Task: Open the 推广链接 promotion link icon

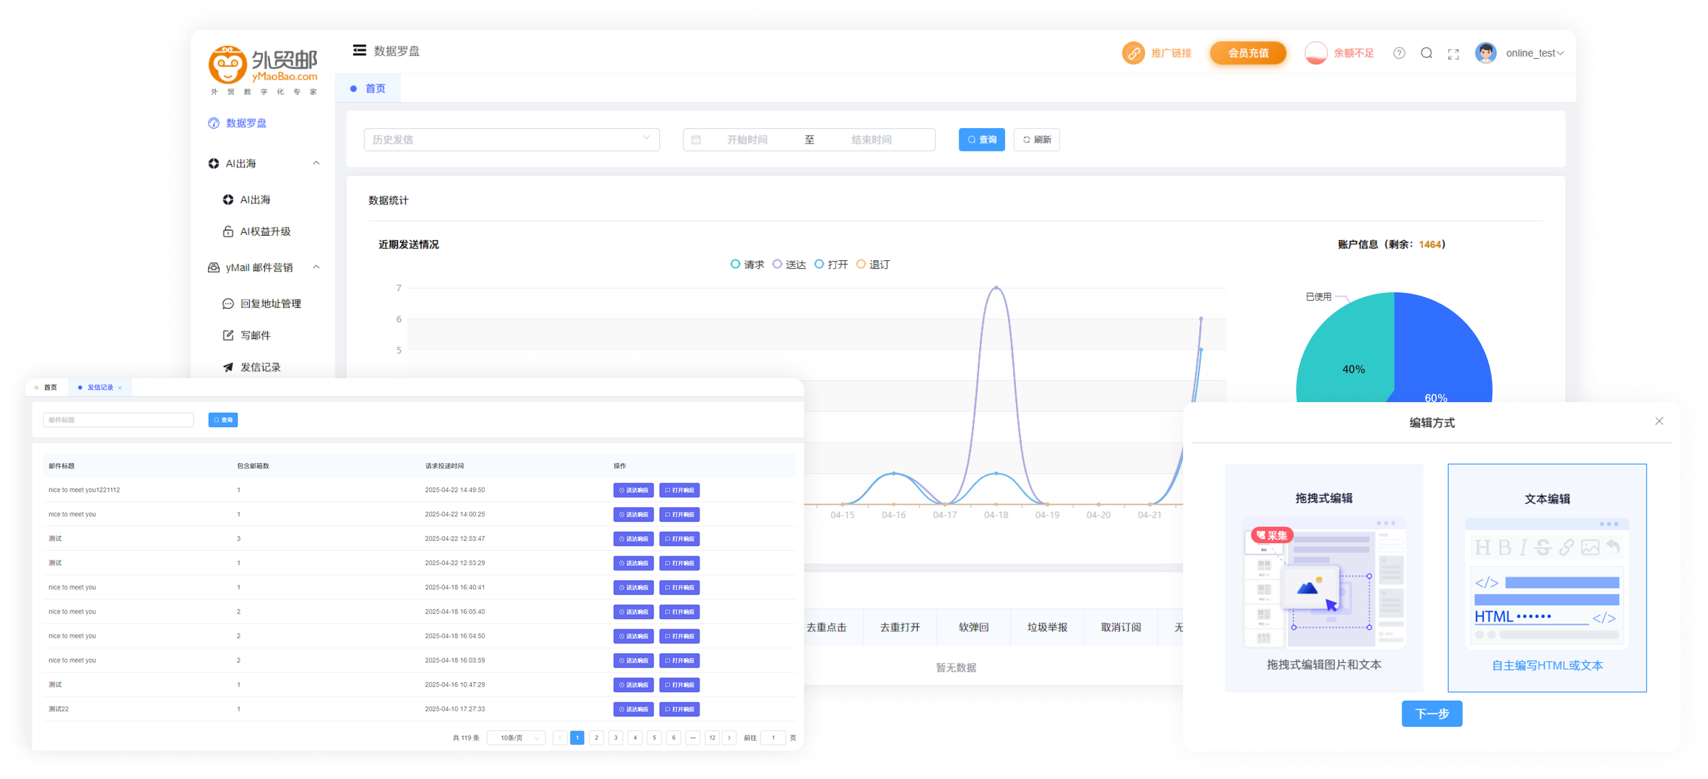Action: (x=1133, y=53)
